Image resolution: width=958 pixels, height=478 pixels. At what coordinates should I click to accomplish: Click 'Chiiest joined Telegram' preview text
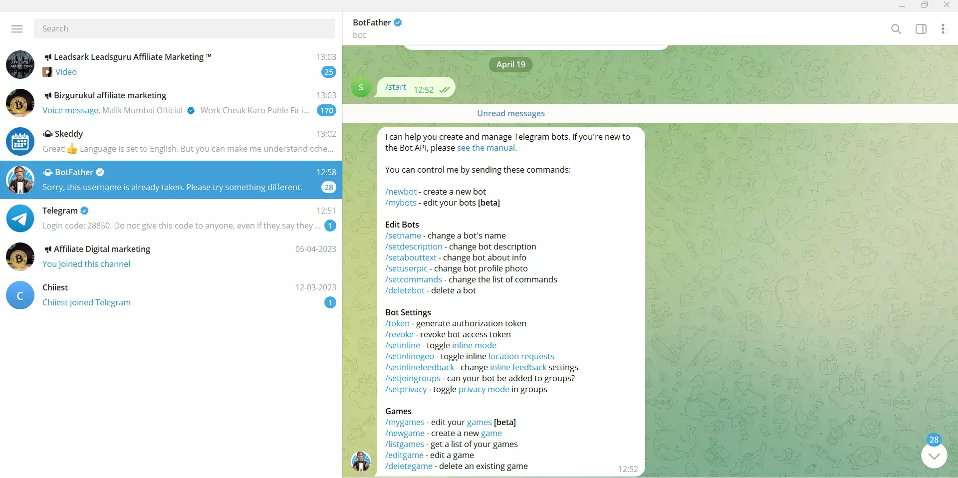(x=86, y=302)
